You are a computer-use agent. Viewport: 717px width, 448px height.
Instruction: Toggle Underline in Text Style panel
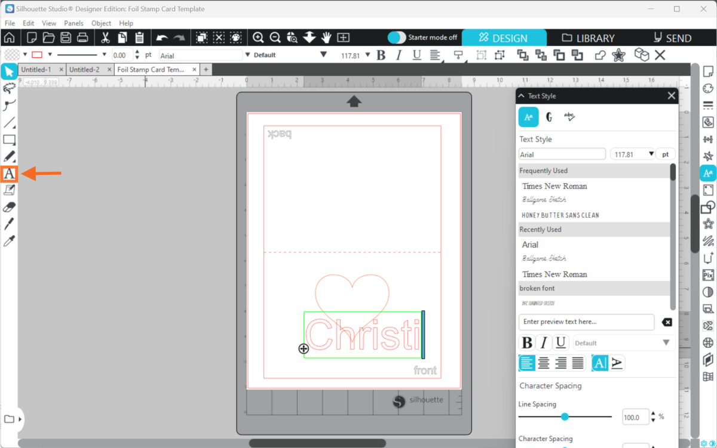[x=560, y=342]
